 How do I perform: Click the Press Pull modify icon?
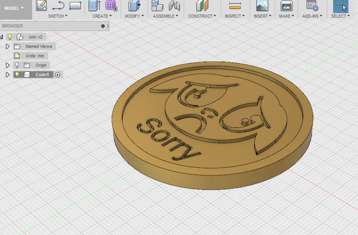coord(134,5)
